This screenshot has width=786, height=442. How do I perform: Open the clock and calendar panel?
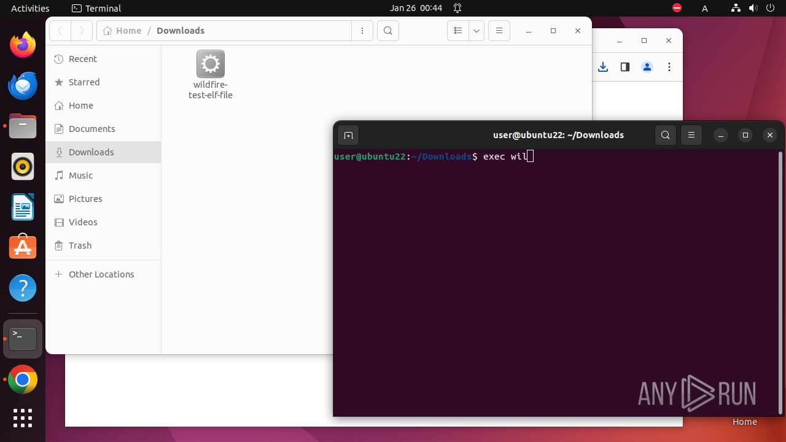pyautogui.click(x=416, y=8)
